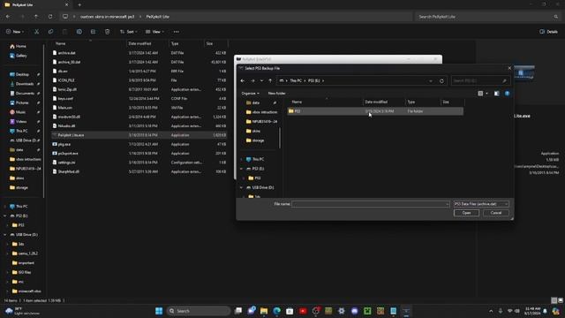Toggle the preview pane in the file dialog
This screenshot has width=565, height=318.
(496, 94)
